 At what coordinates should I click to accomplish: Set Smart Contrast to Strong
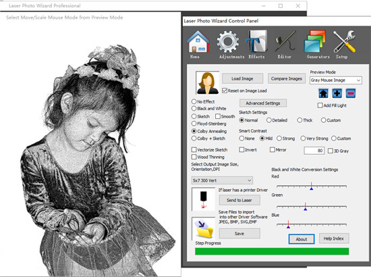[279, 138]
